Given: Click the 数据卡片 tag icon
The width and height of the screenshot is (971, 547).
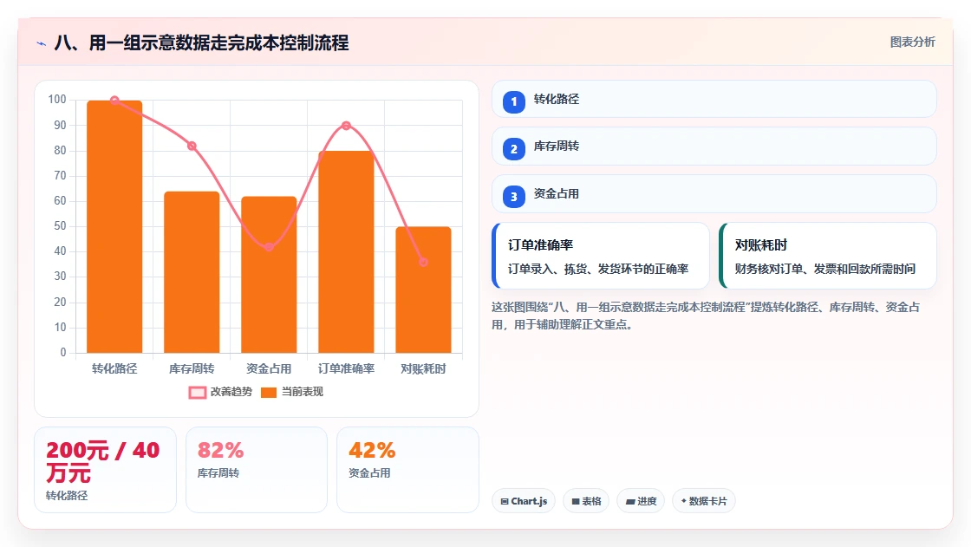Looking at the screenshot, I should click(x=684, y=500).
